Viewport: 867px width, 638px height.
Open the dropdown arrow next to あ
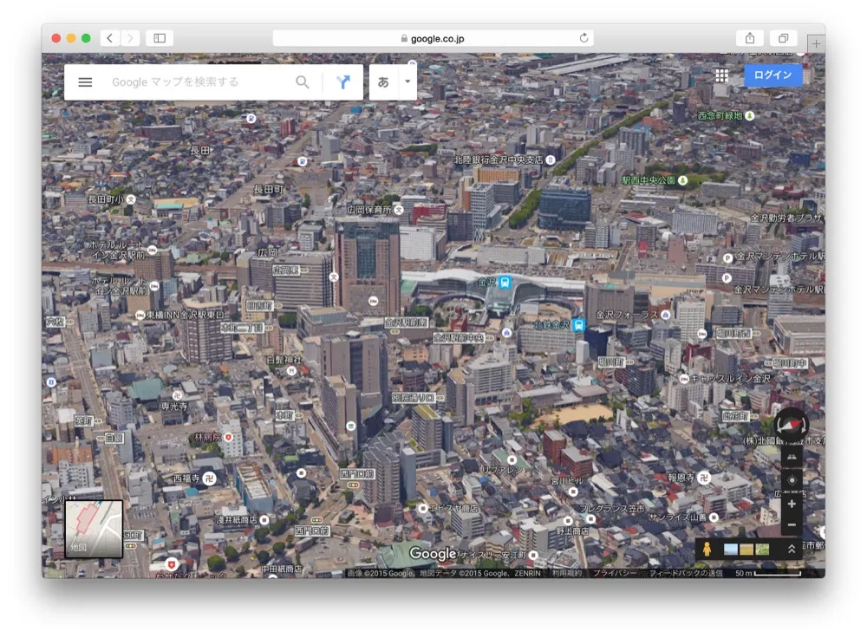(406, 81)
